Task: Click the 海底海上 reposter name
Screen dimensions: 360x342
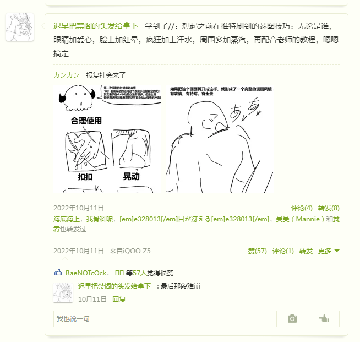Action: [x=67, y=219]
